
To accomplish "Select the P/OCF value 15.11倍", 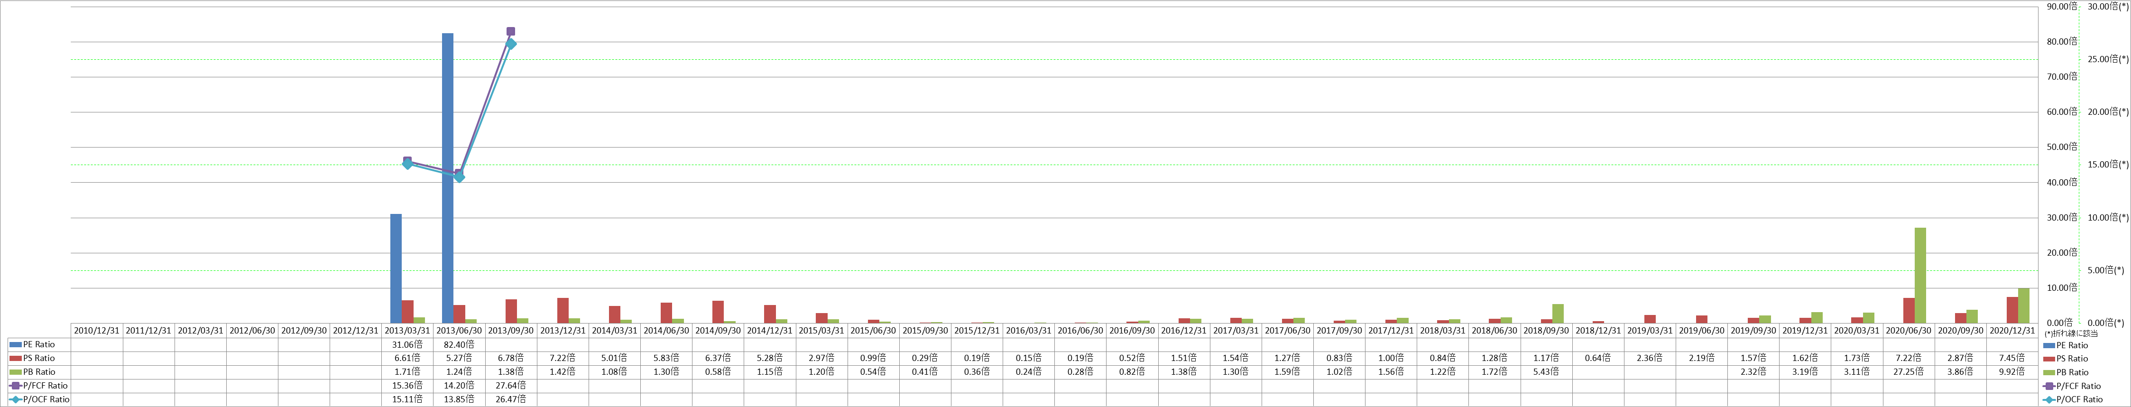I will [407, 399].
